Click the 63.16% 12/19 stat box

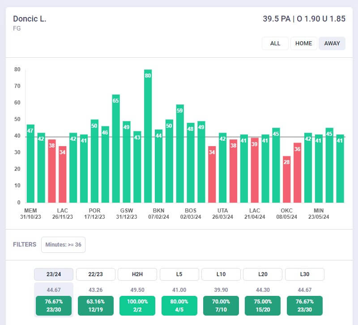pos(95,306)
